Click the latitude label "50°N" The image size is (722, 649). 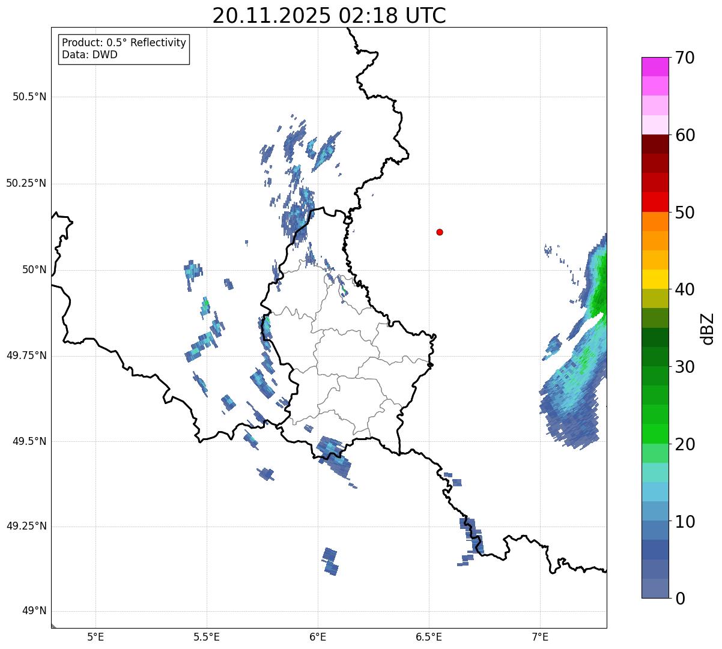[34, 270]
